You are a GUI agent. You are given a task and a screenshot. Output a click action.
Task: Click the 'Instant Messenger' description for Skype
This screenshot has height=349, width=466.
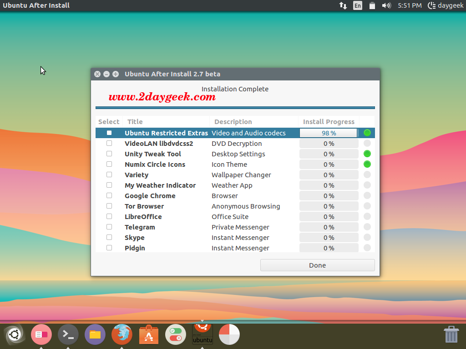point(240,238)
